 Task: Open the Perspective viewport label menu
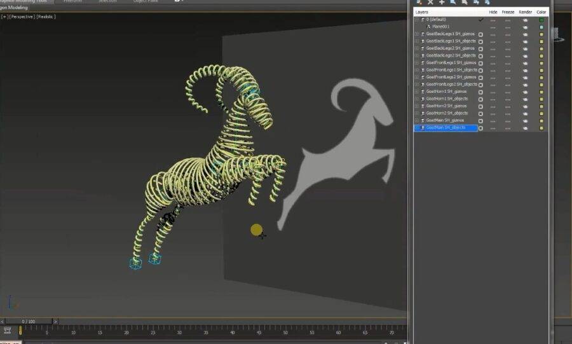tap(22, 17)
